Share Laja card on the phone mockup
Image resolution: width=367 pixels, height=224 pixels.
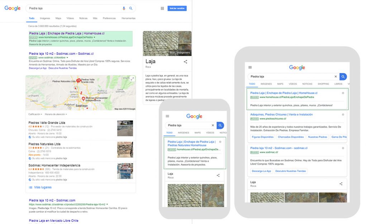click(x=218, y=175)
